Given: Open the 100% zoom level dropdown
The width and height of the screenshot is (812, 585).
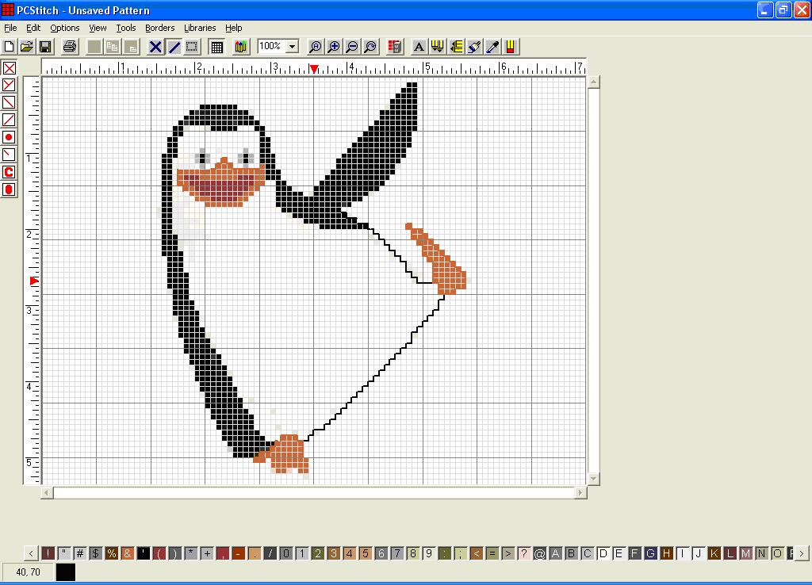Looking at the screenshot, I should [292, 47].
